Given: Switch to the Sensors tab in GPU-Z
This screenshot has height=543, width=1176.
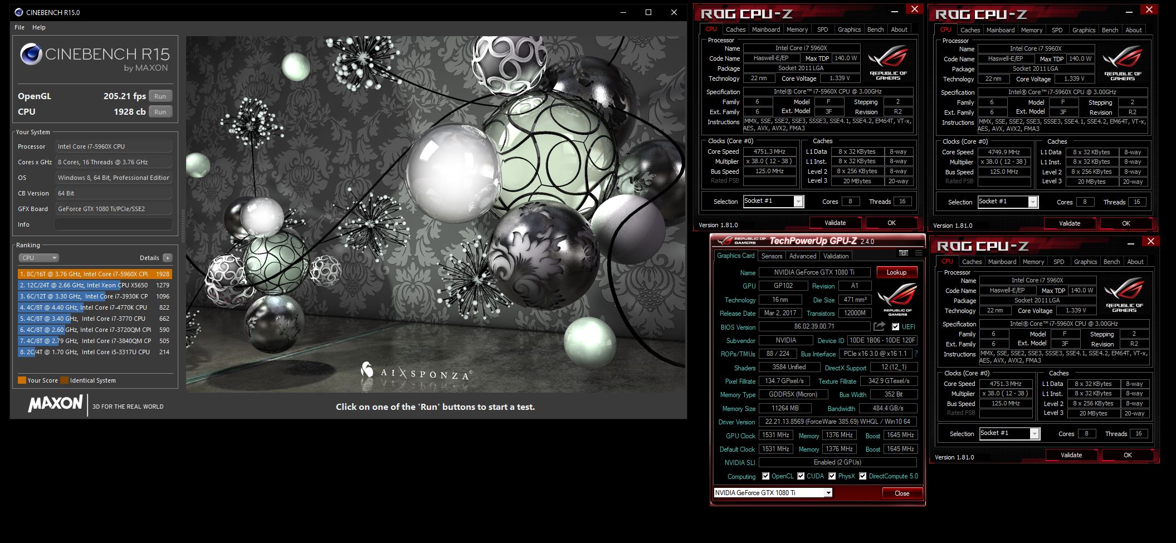Looking at the screenshot, I should point(772,256).
